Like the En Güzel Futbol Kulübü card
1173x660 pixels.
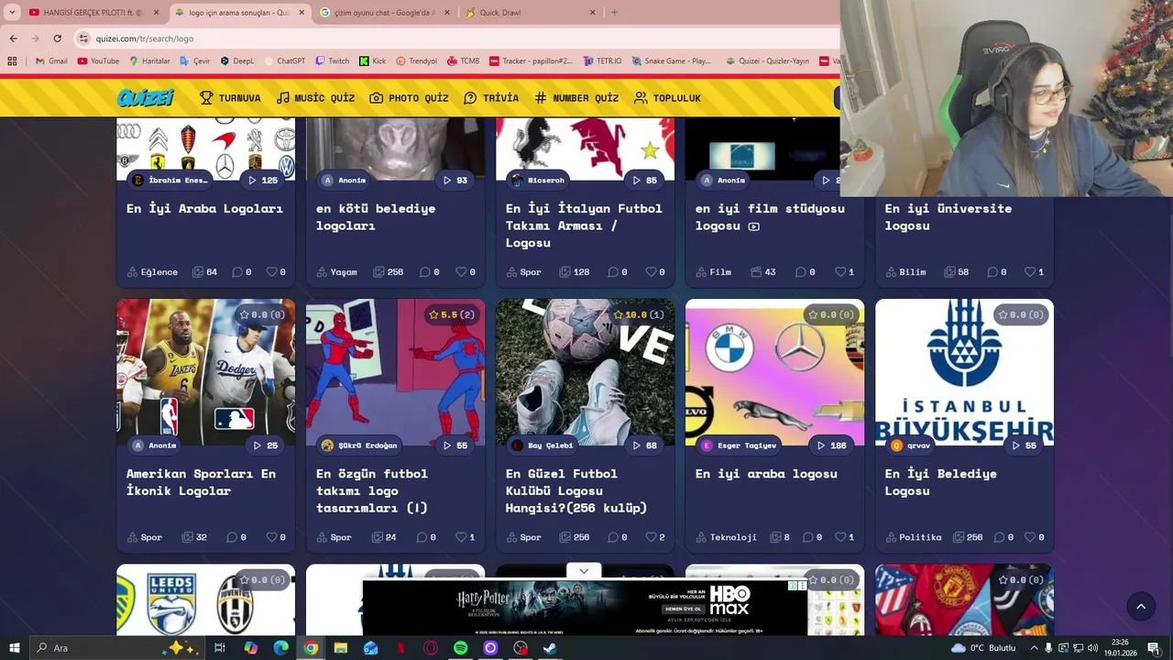click(655, 537)
